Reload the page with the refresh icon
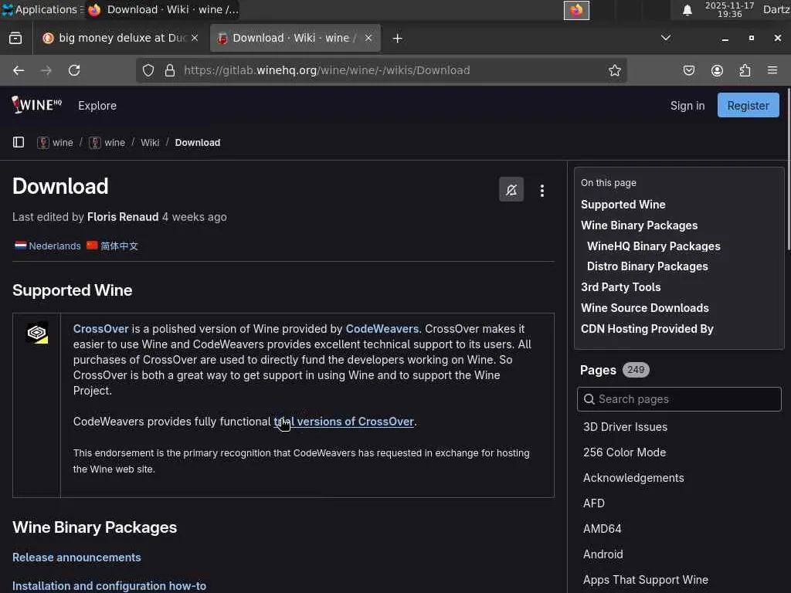791x593 pixels. pyautogui.click(x=74, y=70)
